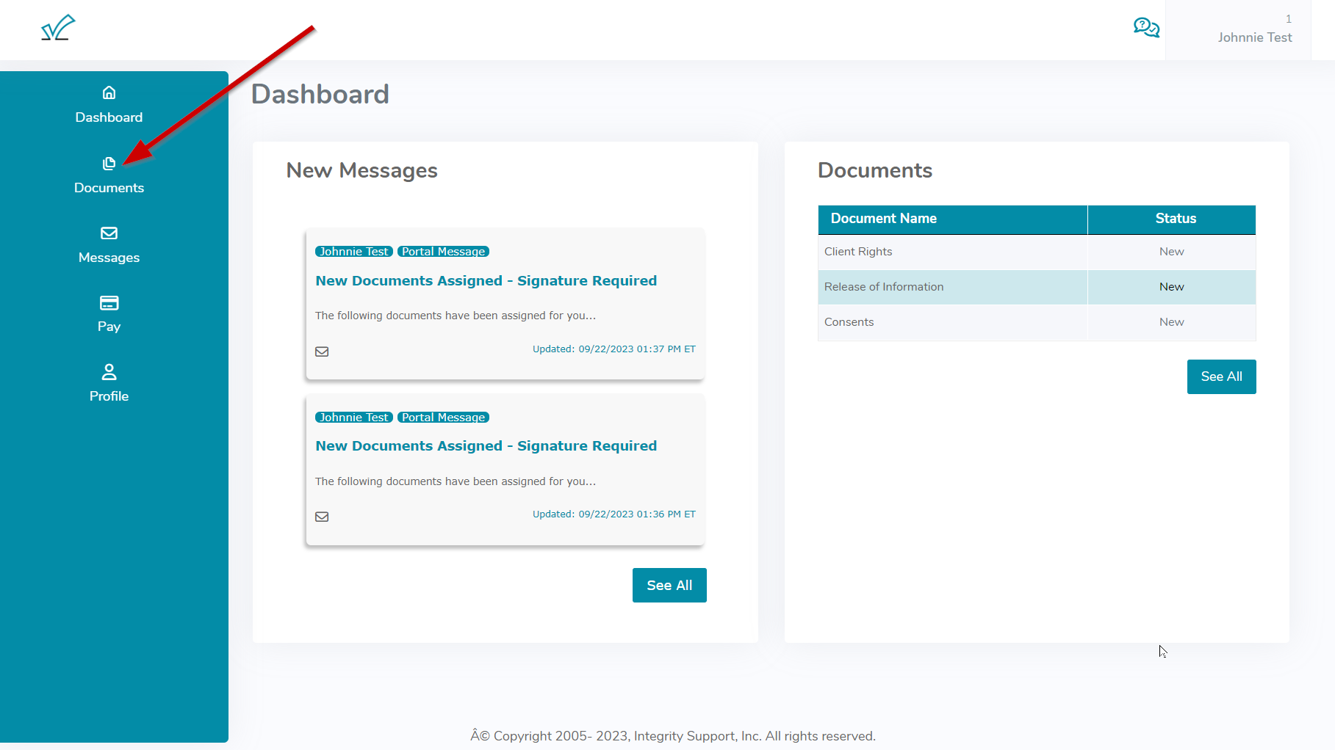Click the Document Name column header
This screenshot has height=750, width=1335.
[883, 219]
